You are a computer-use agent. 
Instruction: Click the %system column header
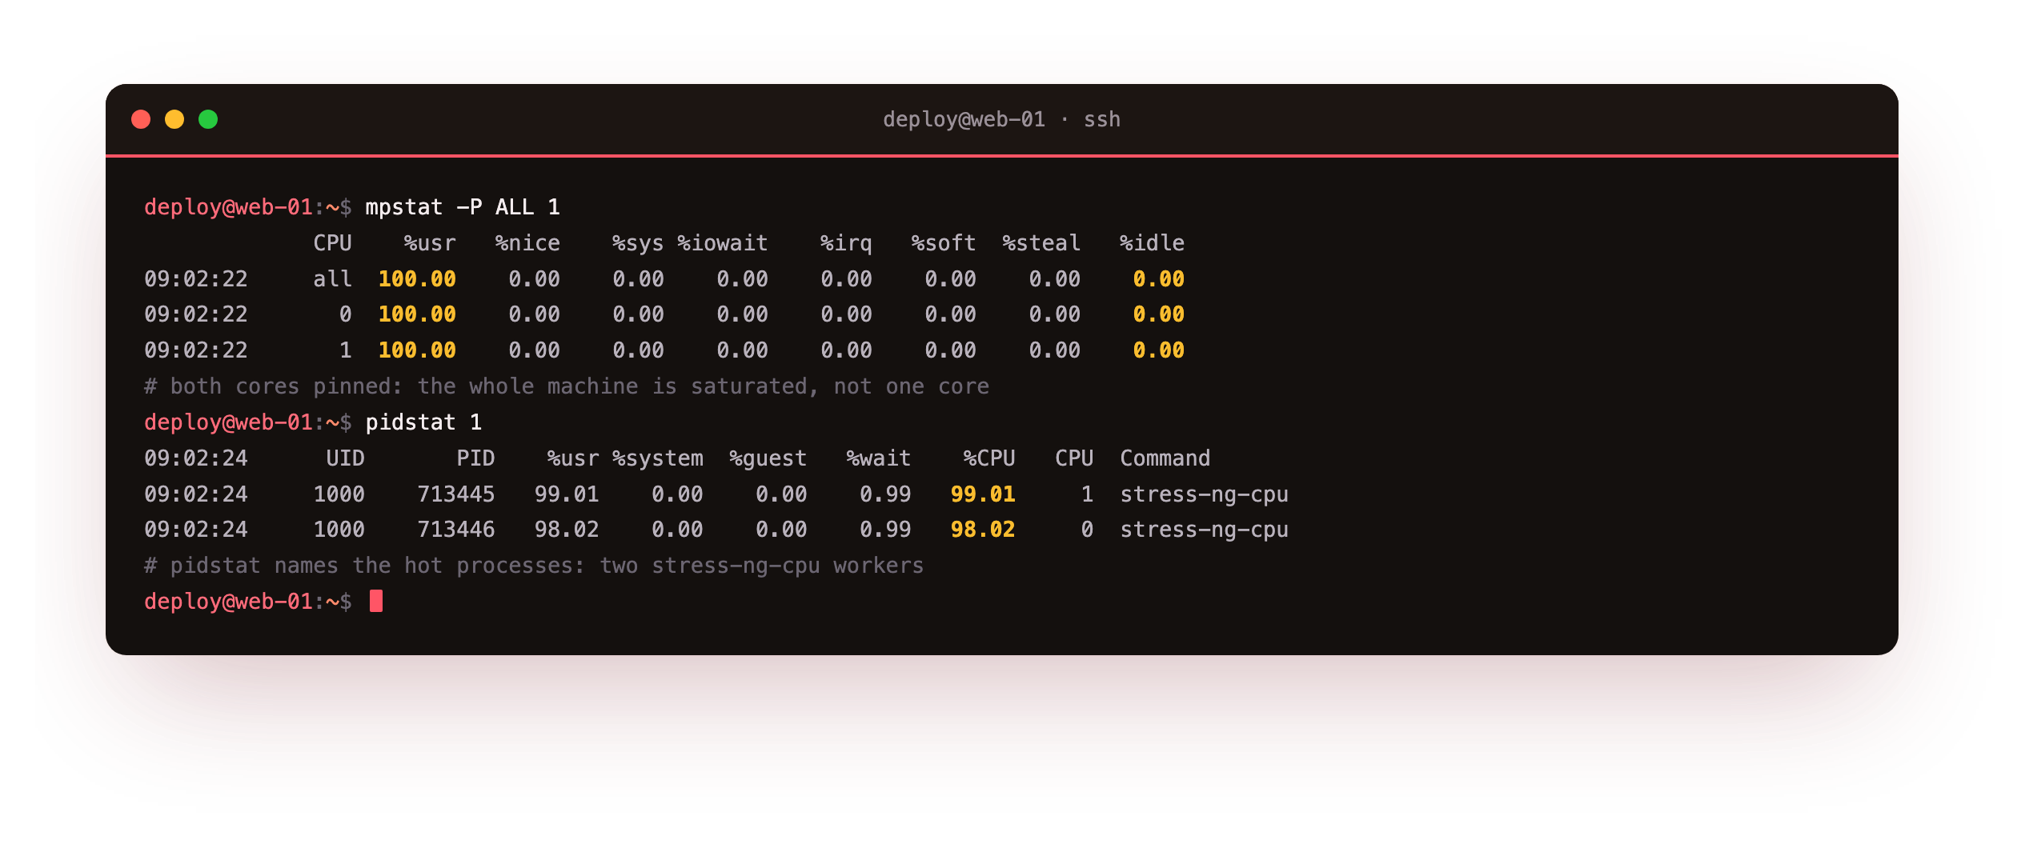(658, 458)
